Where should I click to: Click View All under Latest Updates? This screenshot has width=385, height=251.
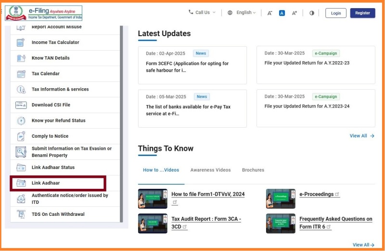coord(361,136)
